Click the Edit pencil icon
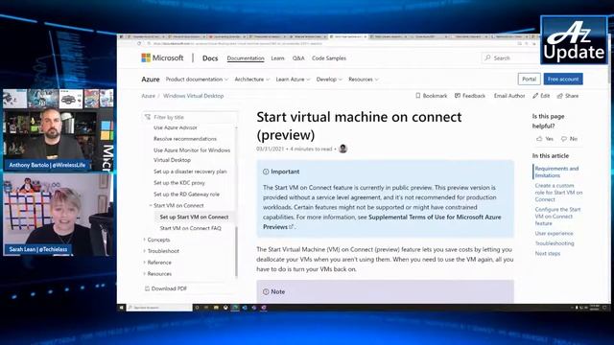This screenshot has height=345, width=614. (535, 96)
